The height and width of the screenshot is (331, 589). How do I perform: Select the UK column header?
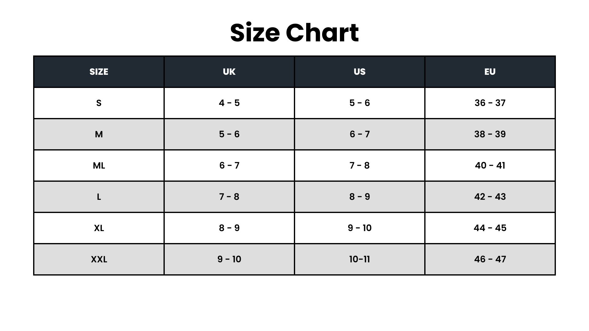pyautogui.click(x=229, y=72)
